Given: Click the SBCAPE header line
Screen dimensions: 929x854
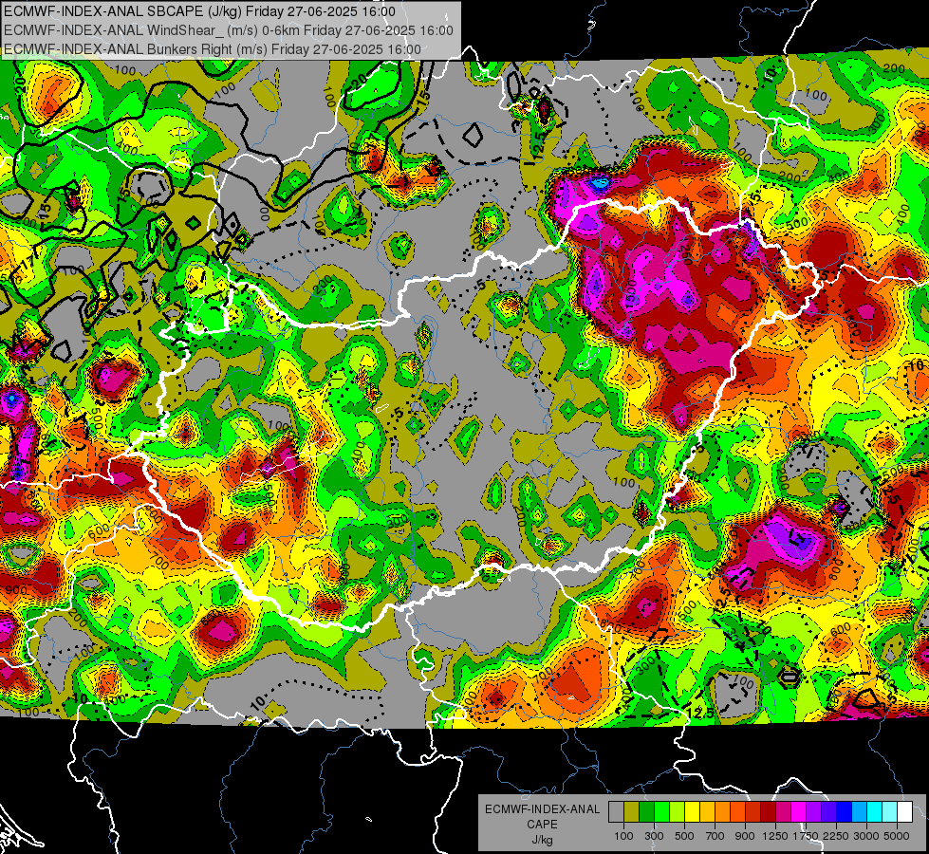Looking at the screenshot, I should pyautogui.click(x=199, y=11).
